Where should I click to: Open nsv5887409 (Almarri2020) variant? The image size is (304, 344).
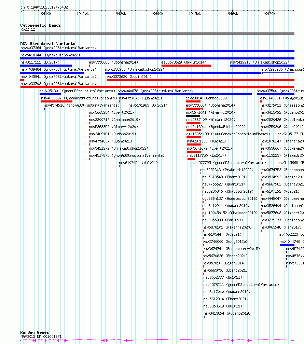[x=211, y=120]
